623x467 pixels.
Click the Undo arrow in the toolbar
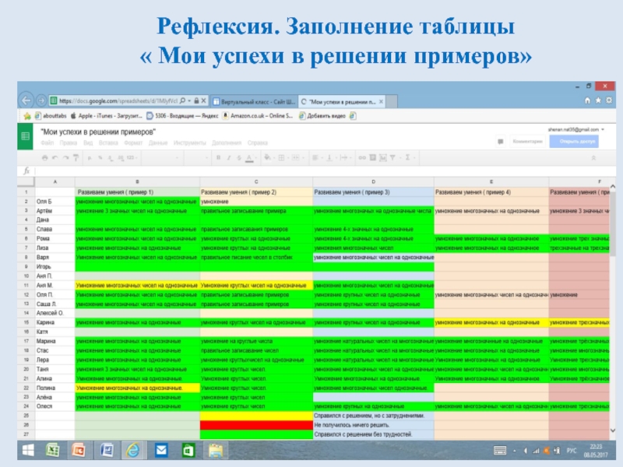[x=55, y=158]
